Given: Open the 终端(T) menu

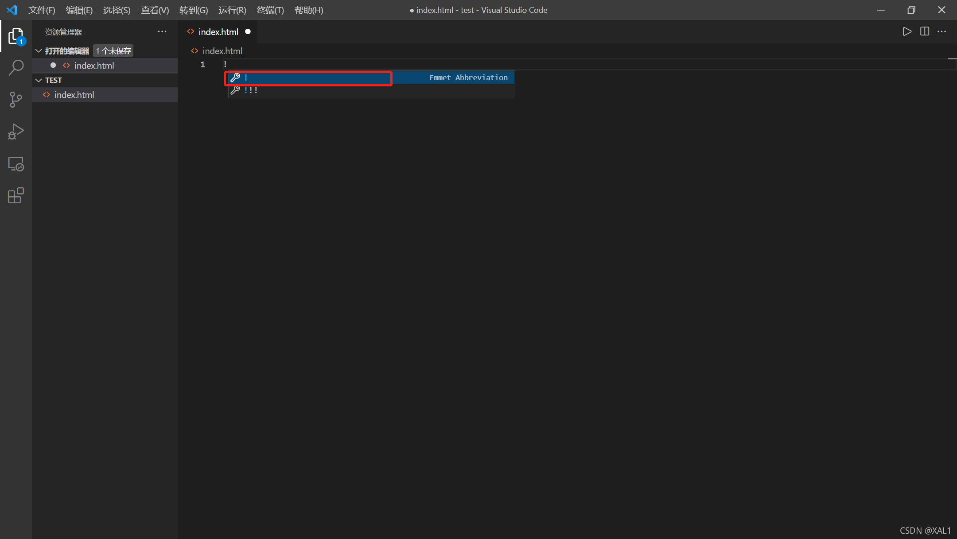Looking at the screenshot, I should coord(270,10).
